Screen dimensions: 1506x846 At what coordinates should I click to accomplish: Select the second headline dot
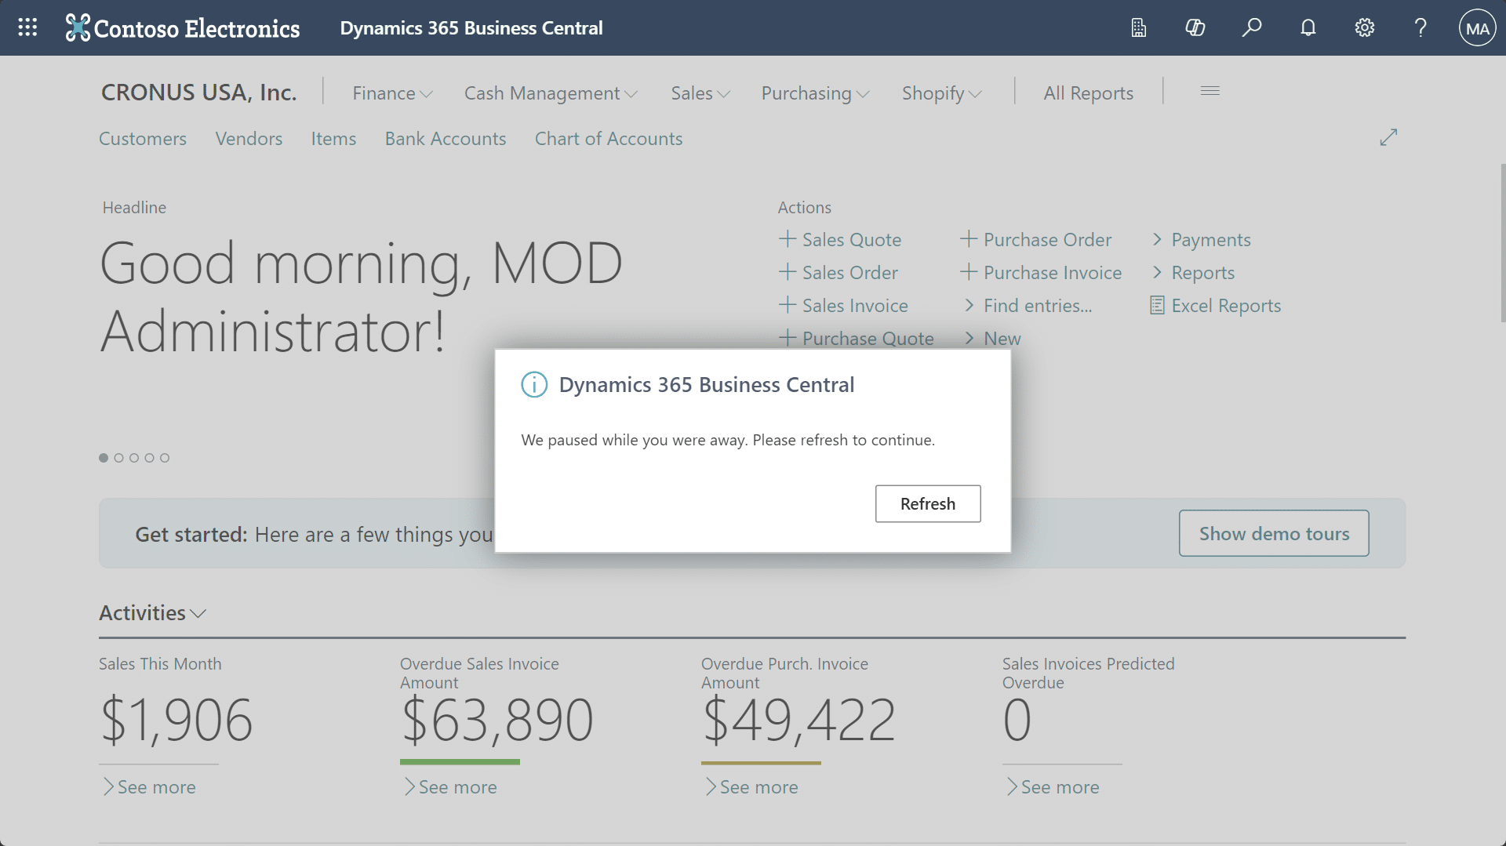(x=118, y=458)
